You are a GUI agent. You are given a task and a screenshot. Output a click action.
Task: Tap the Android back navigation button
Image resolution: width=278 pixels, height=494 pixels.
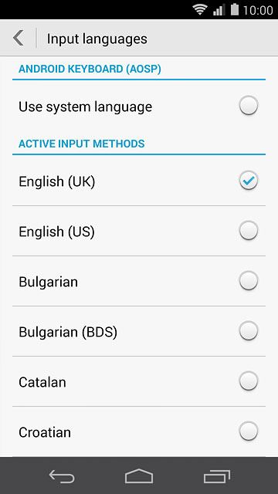[62, 476]
